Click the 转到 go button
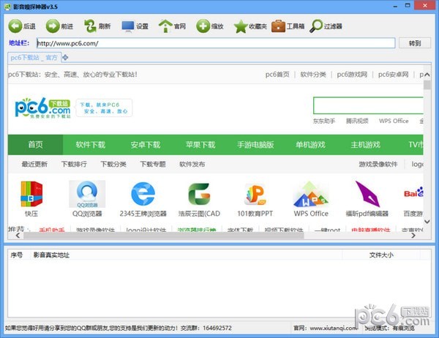Screen dimensions: 439x338 coord(415,43)
